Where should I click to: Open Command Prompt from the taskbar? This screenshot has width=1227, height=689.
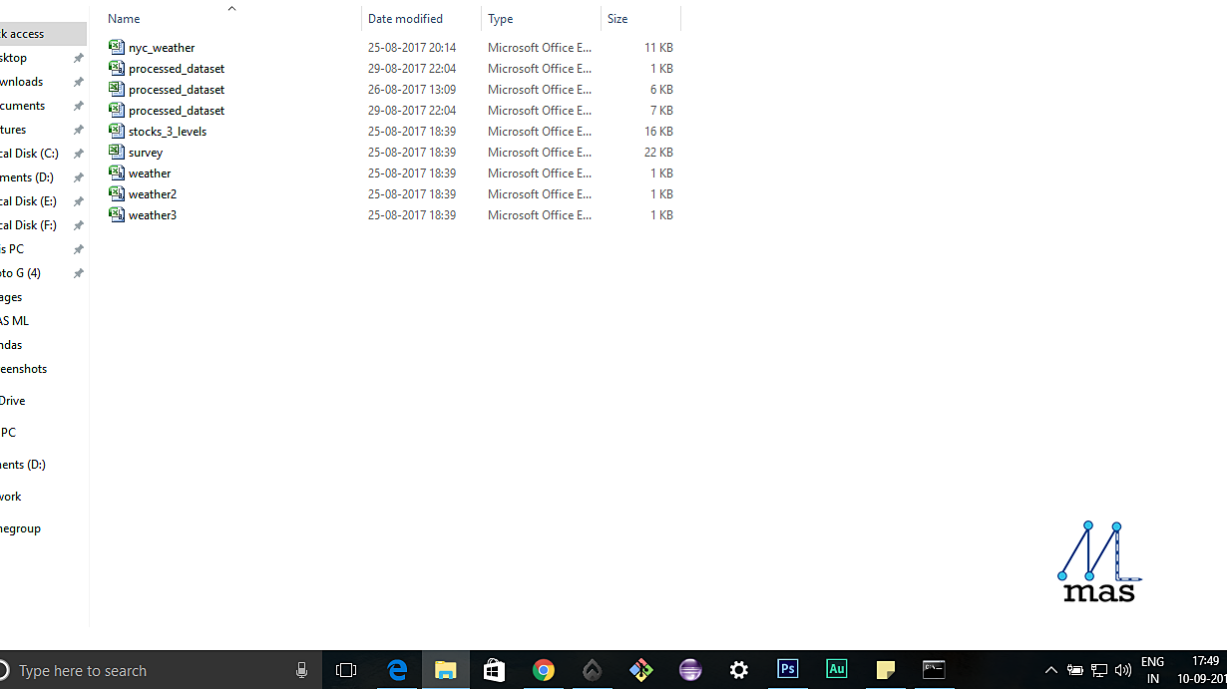tap(935, 669)
